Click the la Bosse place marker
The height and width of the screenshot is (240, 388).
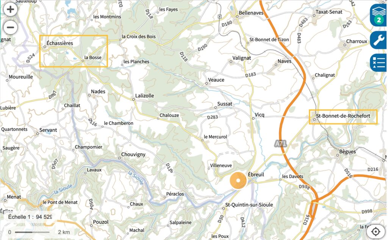[x=83, y=61]
